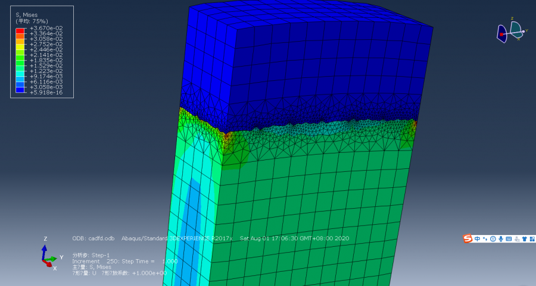536x286 pixels.
Task: Open the soft keyboard icon
Action: click(509, 238)
